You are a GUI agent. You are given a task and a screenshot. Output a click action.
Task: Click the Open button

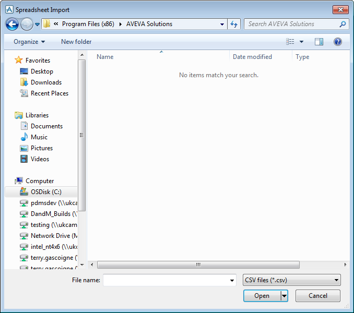262,296
